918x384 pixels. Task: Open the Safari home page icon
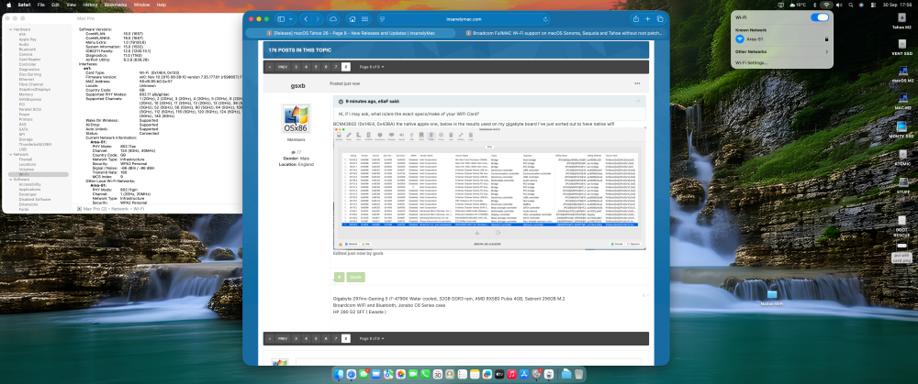(x=352, y=18)
